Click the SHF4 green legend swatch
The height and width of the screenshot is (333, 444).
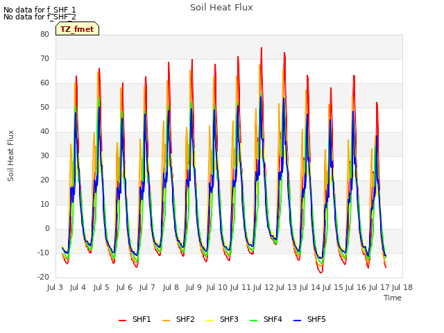(254, 320)
